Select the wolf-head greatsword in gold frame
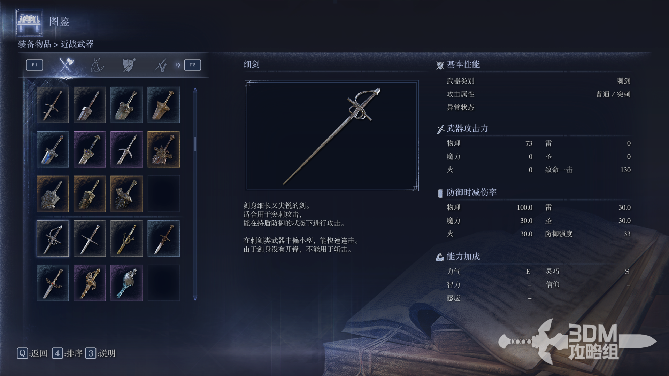The width and height of the screenshot is (669, 376). click(x=163, y=149)
